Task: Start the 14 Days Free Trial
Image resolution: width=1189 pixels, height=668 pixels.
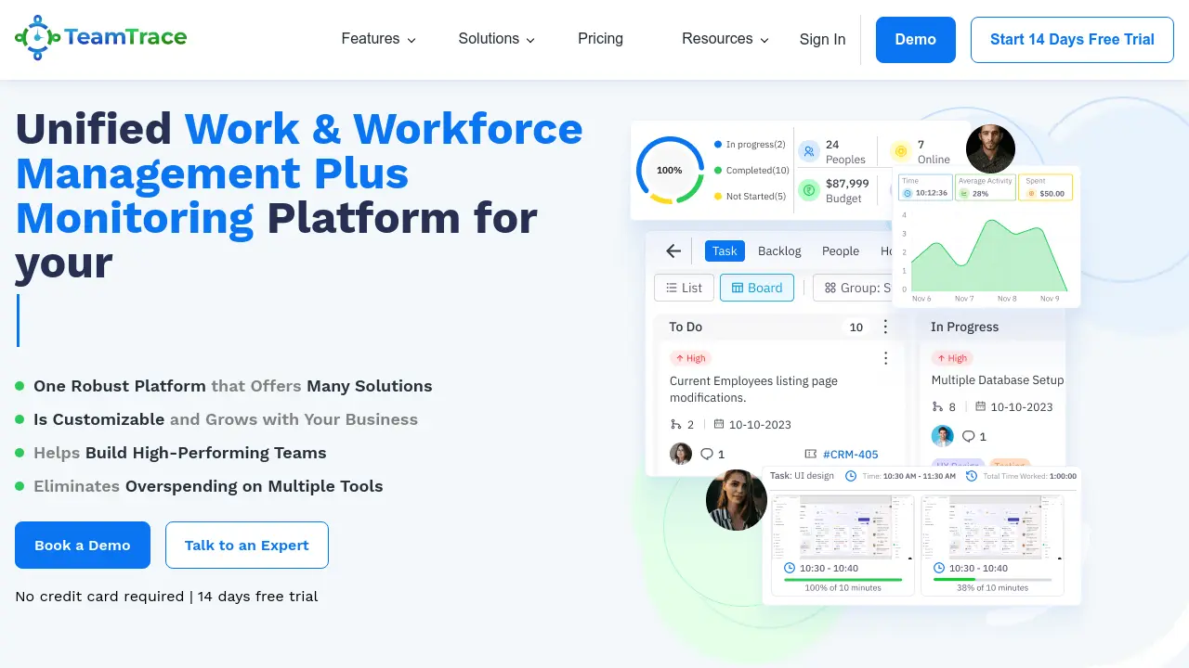Action: click(1072, 40)
